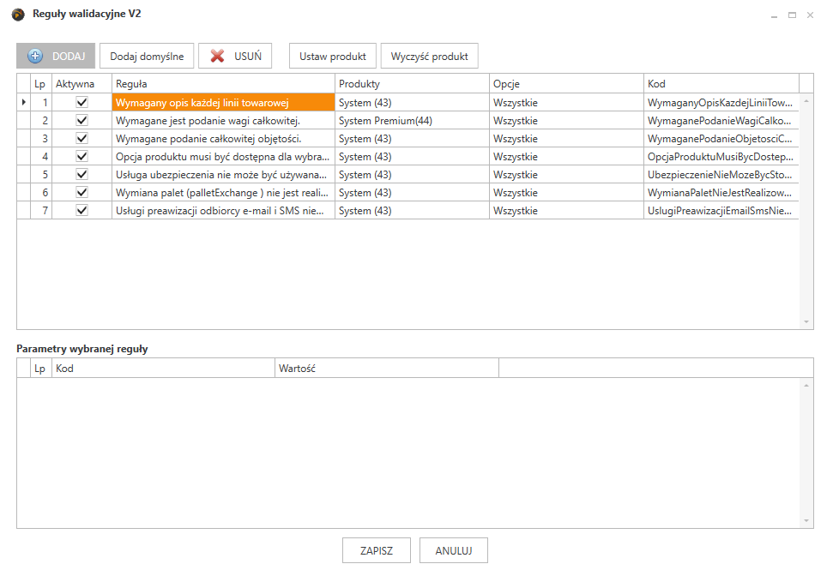Uncheck Aktywna for rule 1
Image resolution: width=827 pixels, height=570 pixels.
[x=81, y=102]
